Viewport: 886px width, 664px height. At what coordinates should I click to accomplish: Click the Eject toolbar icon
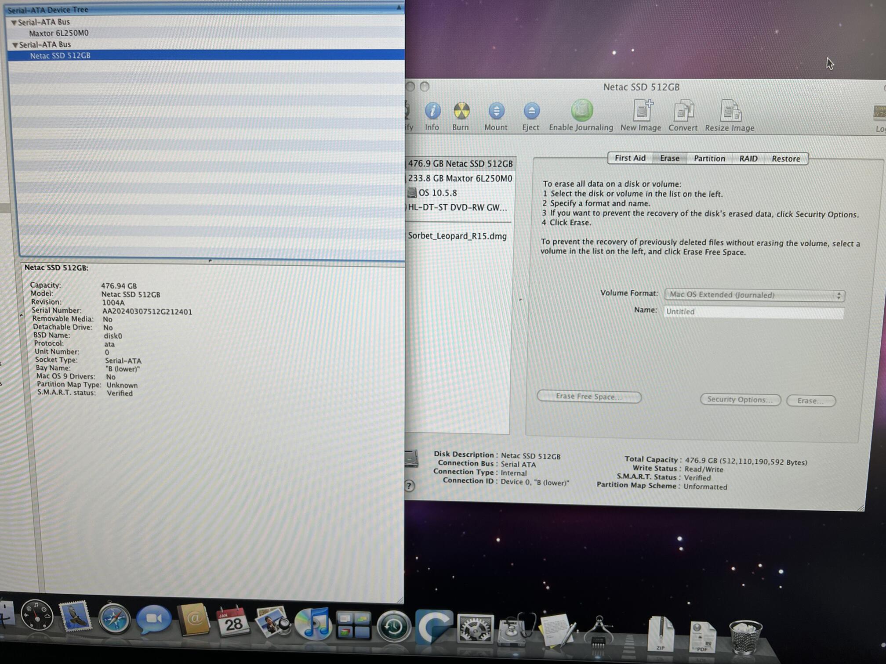pos(531,111)
